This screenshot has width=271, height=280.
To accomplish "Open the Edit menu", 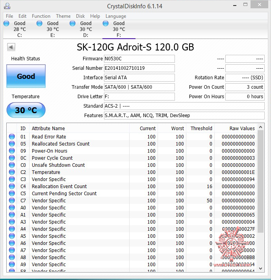I will click(22, 16).
